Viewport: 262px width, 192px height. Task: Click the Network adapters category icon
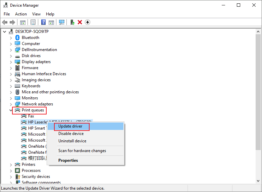coord(17,104)
